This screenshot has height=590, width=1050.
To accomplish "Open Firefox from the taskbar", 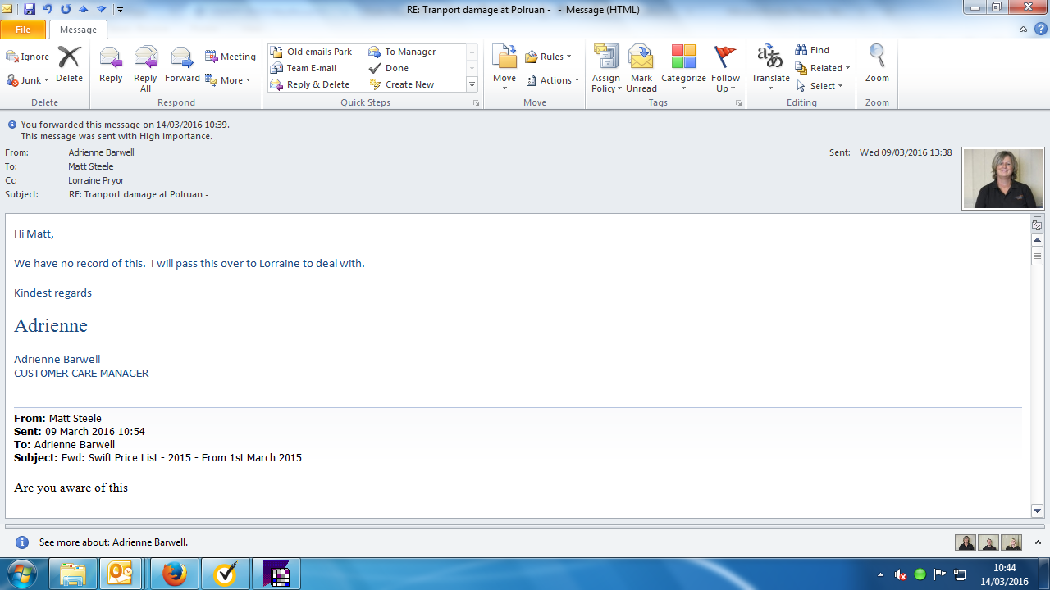I will pyautogui.click(x=174, y=574).
